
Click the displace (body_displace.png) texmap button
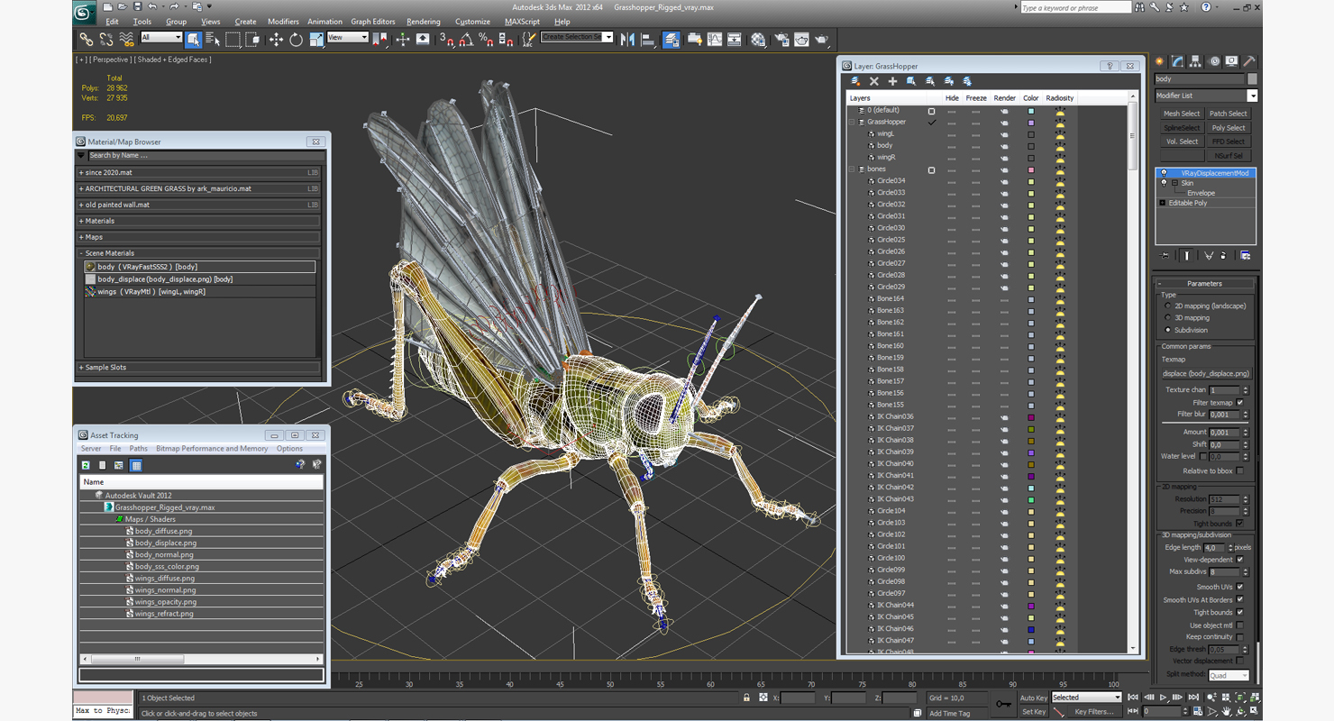[1206, 373]
